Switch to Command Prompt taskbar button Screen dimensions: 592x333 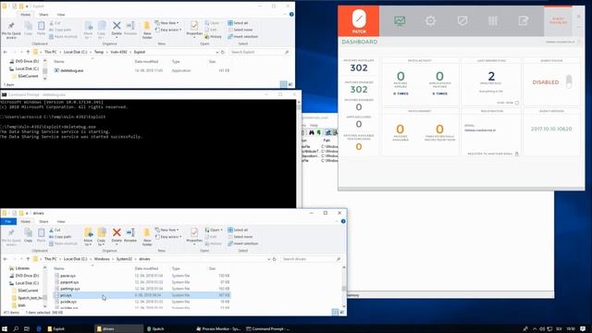click(268, 329)
